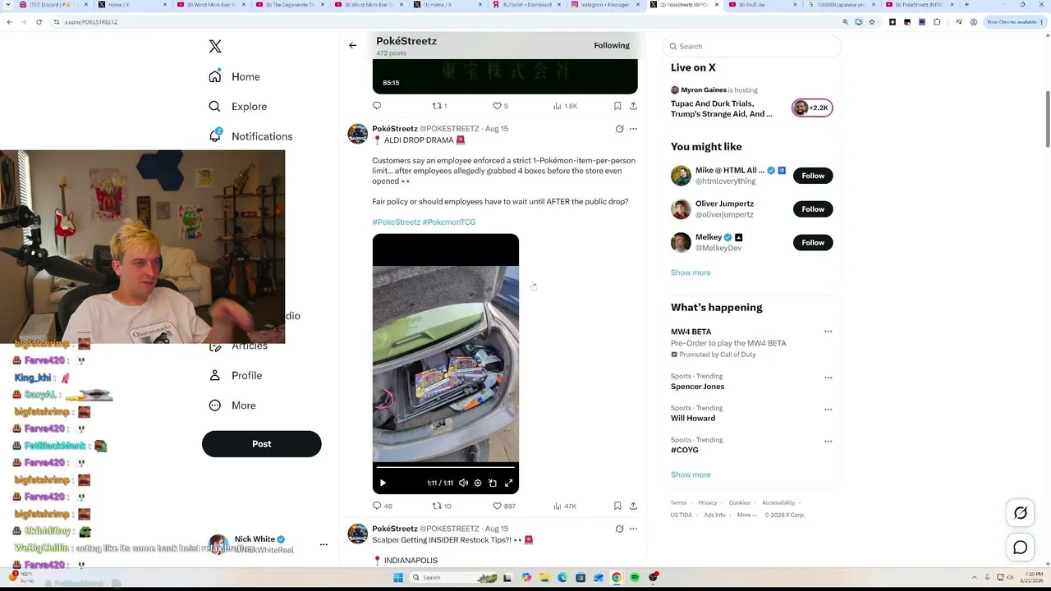Seek on the ALDI video progress bar
Image resolution: width=1051 pixels, height=591 pixels.
pyautogui.click(x=445, y=467)
